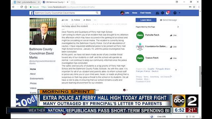Open the Advertising footer link
Viewport: 212px width, 119px height.
click(x=154, y=77)
